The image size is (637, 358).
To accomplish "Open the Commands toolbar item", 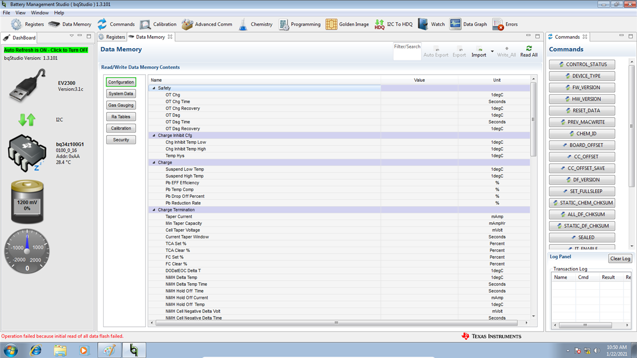I will [102, 24].
